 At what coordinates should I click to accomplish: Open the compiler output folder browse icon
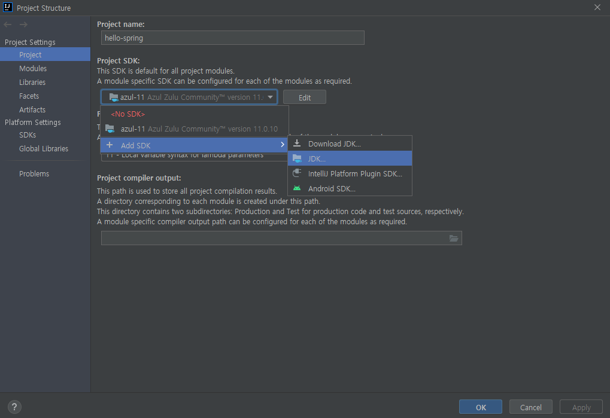[x=454, y=238]
